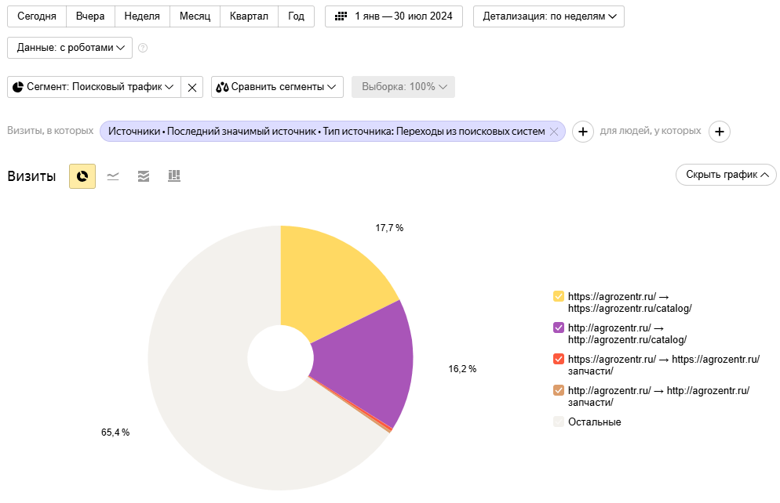Toggle the red https запчасти series checkbox
The height and width of the screenshot is (503, 780).
pos(559,359)
